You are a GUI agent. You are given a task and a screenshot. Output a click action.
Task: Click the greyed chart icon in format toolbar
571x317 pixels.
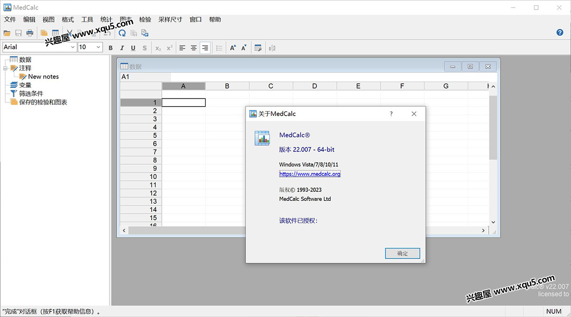(x=272, y=48)
